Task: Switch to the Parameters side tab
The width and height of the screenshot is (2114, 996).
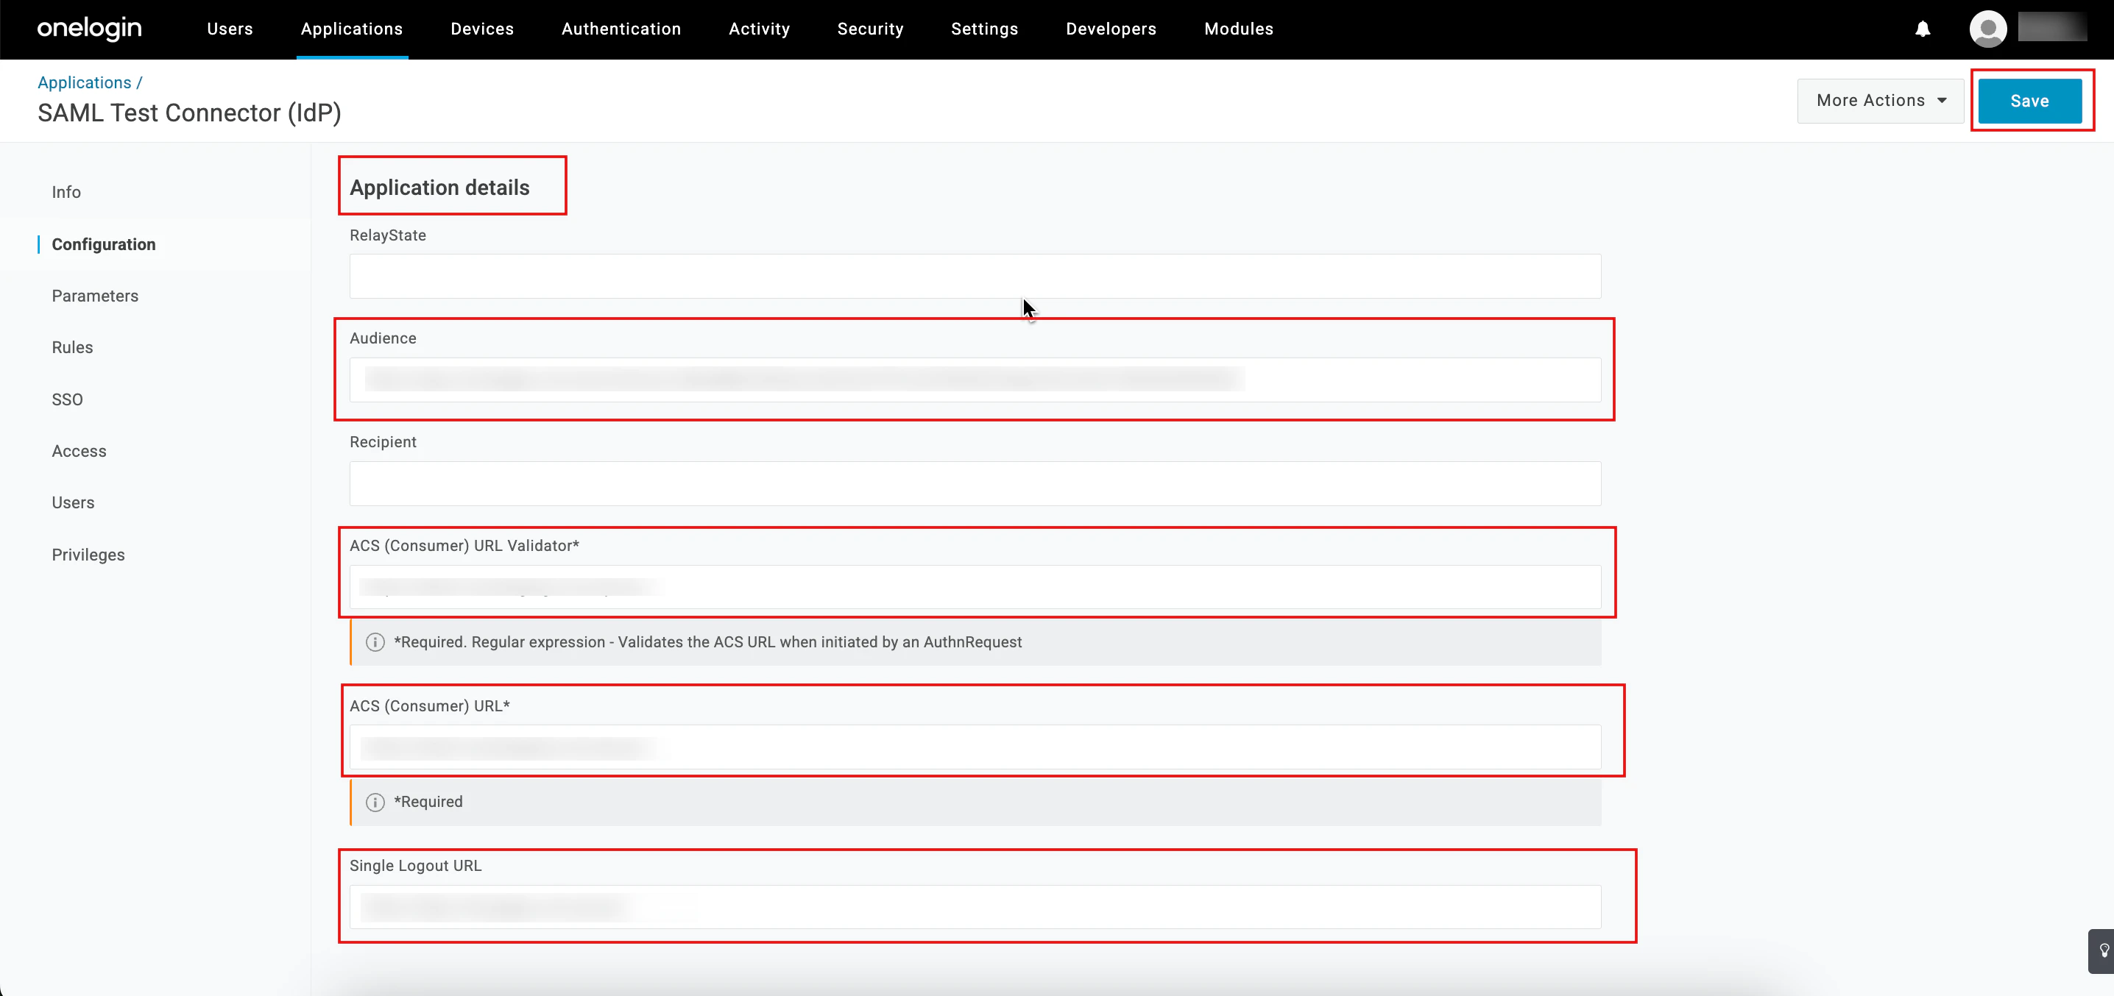Action: click(95, 296)
